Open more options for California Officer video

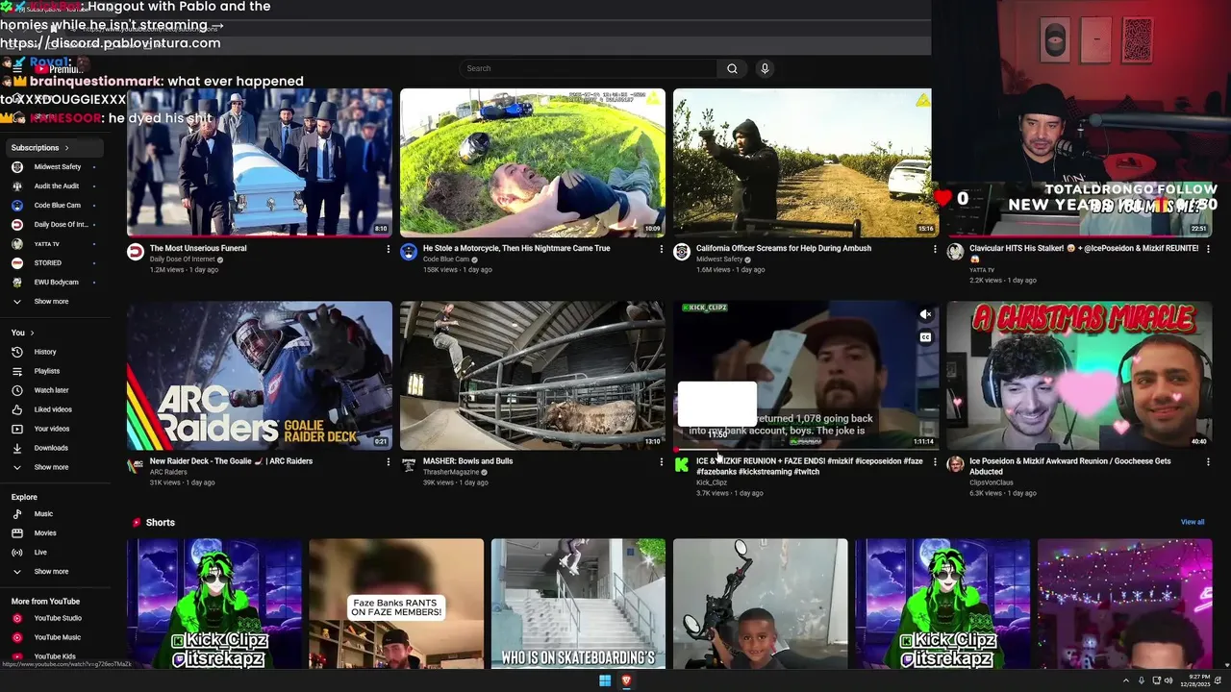coord(935,249)
